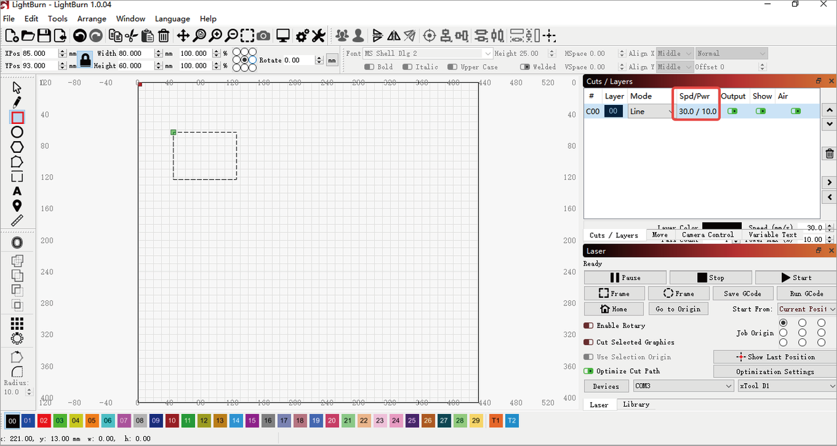This screenshot has width=837, height=446.
Task: Select the Position marker pin tool
Action: (x=17, y=206)
